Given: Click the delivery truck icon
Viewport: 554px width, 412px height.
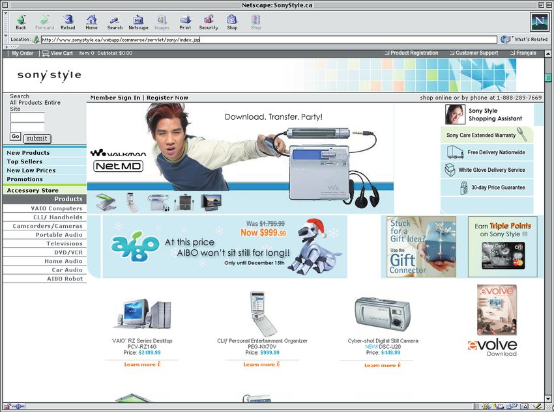Looking at the screenshot, I should [455, 152].
